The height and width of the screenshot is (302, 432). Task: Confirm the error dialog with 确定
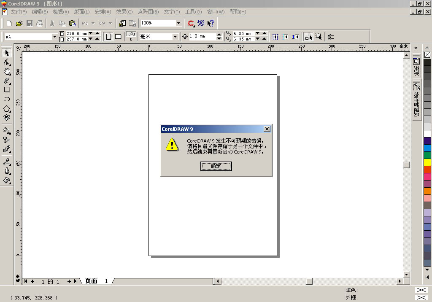(216, 166)
